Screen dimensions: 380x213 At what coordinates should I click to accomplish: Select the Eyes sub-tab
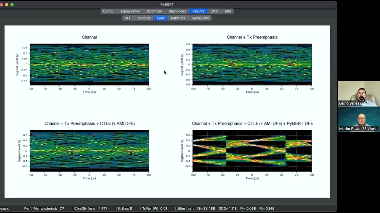coord(161,18)
